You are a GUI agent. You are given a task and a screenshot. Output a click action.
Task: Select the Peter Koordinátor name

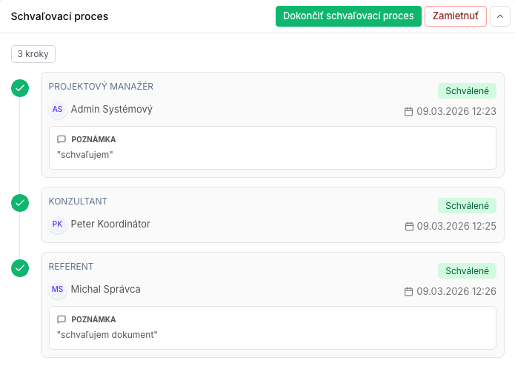click(110, 224)
